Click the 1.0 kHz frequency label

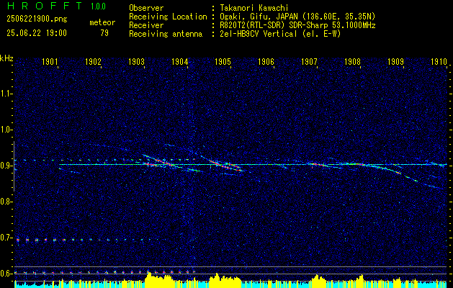coord(6,130)
